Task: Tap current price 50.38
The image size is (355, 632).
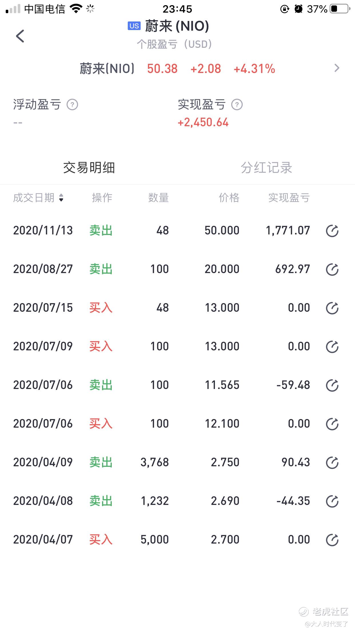Action: pos(162,69)
